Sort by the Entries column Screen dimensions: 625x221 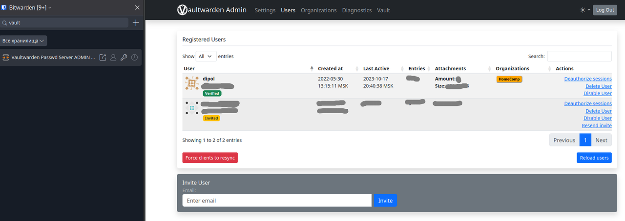[x=419, y=68]
